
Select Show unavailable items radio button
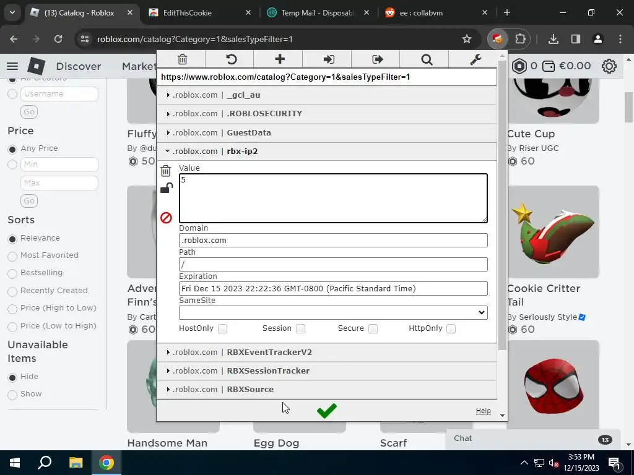coord(12,395)
